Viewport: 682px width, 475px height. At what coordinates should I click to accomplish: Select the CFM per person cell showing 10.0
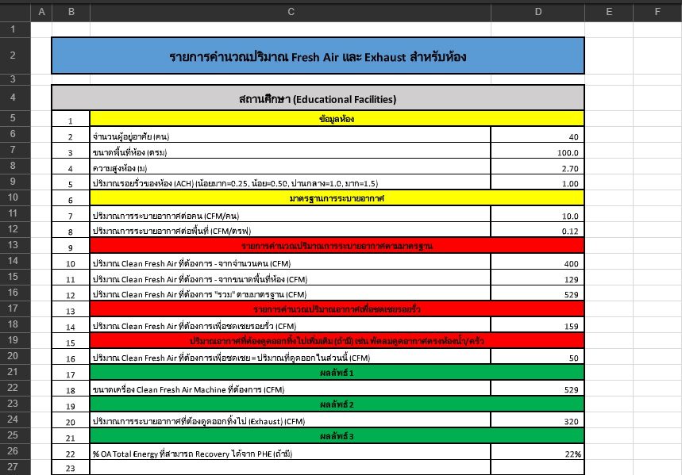coord(538,216)
